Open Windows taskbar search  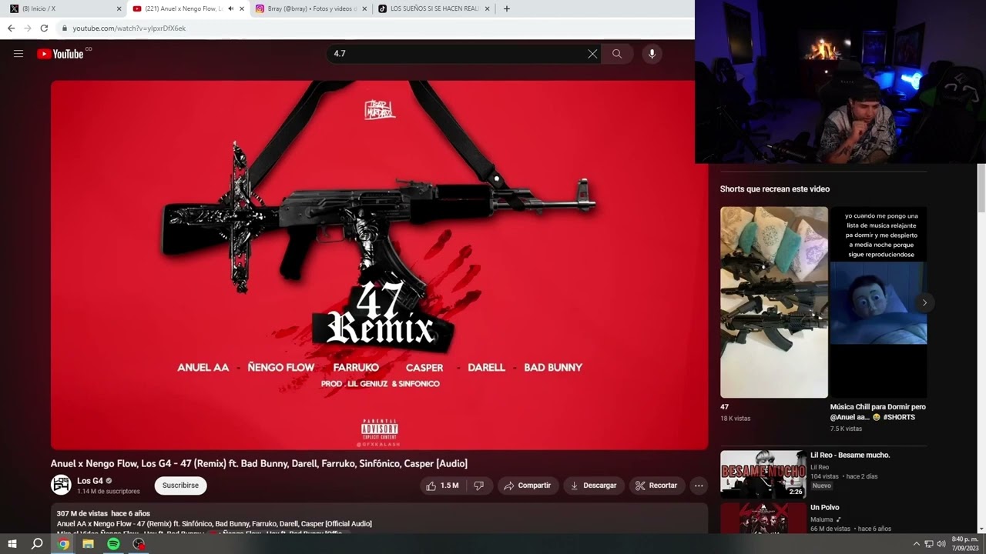click(x=37, y=544)
